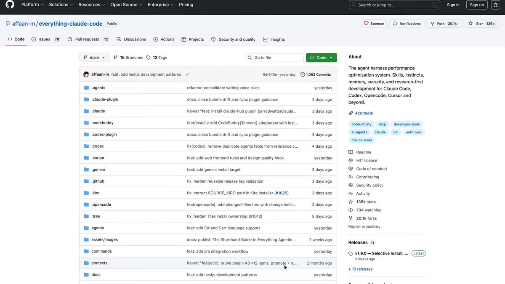This screenshot has height=284, width=505.
Task: Open the appearance settings icon button
Action: pyautogui.click(x=495, y=5)
